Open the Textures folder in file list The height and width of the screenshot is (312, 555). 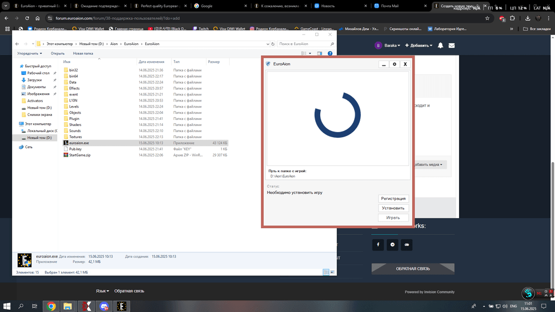pos(75,137)
